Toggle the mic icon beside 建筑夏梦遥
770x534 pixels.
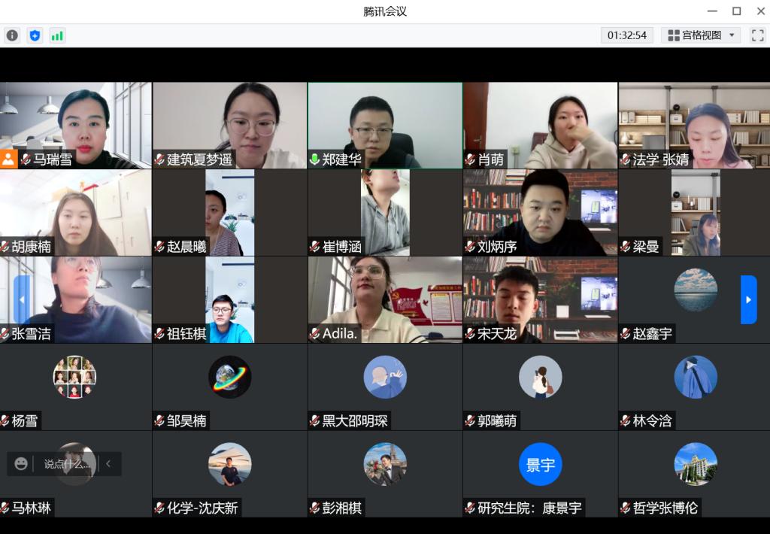(159, 159)
